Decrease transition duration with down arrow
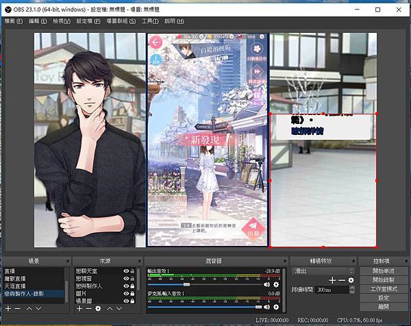This screenshot has height=326, width=411. point(352,292)
